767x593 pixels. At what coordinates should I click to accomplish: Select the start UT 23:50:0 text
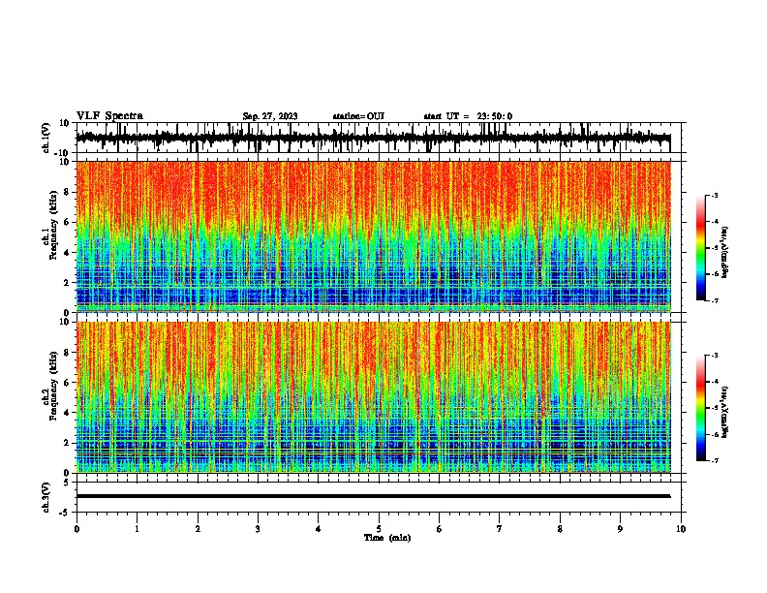[468, 116]
